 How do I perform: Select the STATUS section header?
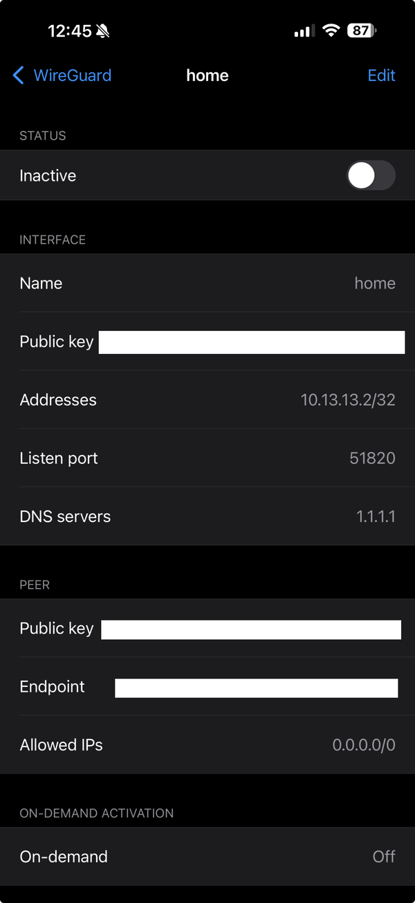(42, 136)
